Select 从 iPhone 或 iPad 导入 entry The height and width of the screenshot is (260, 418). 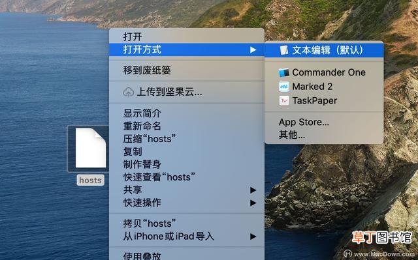point(187,237)
